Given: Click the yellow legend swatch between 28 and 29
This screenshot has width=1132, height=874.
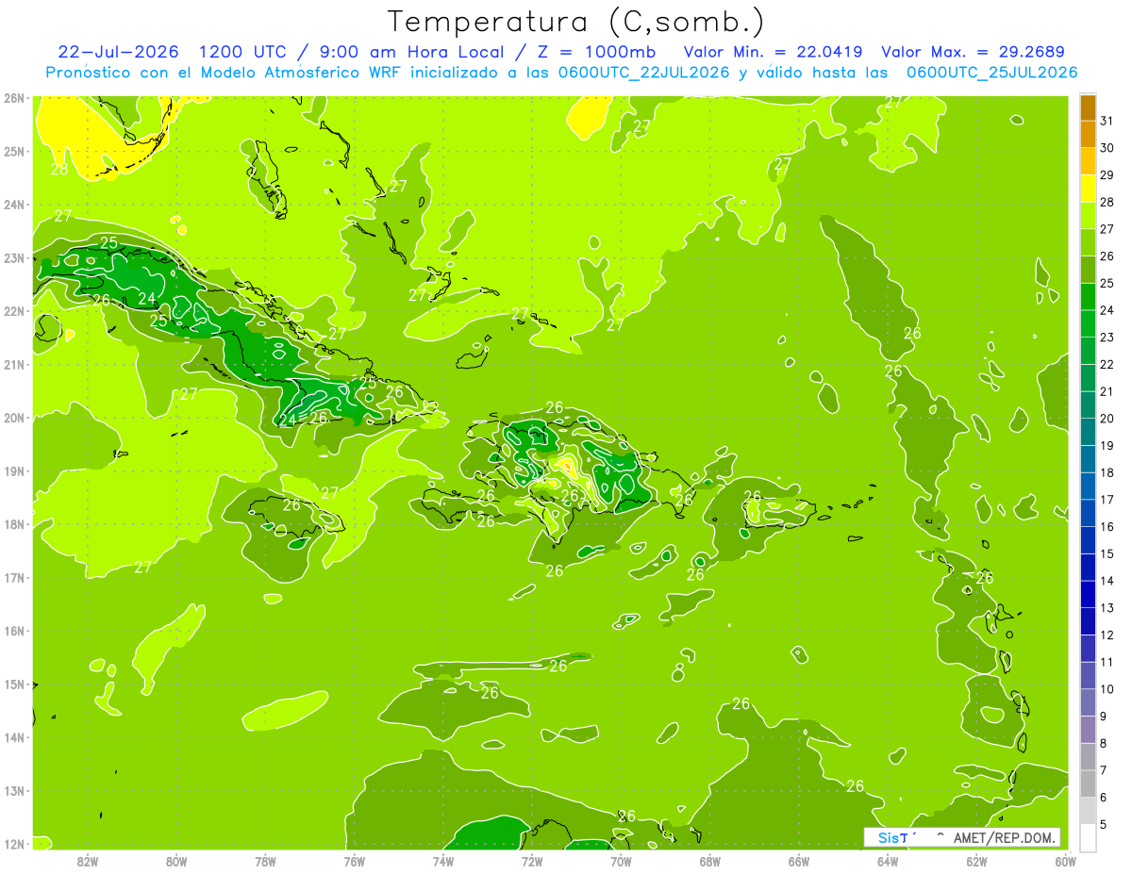Looking at the screenshot, I should click(x=1088, y=189).
